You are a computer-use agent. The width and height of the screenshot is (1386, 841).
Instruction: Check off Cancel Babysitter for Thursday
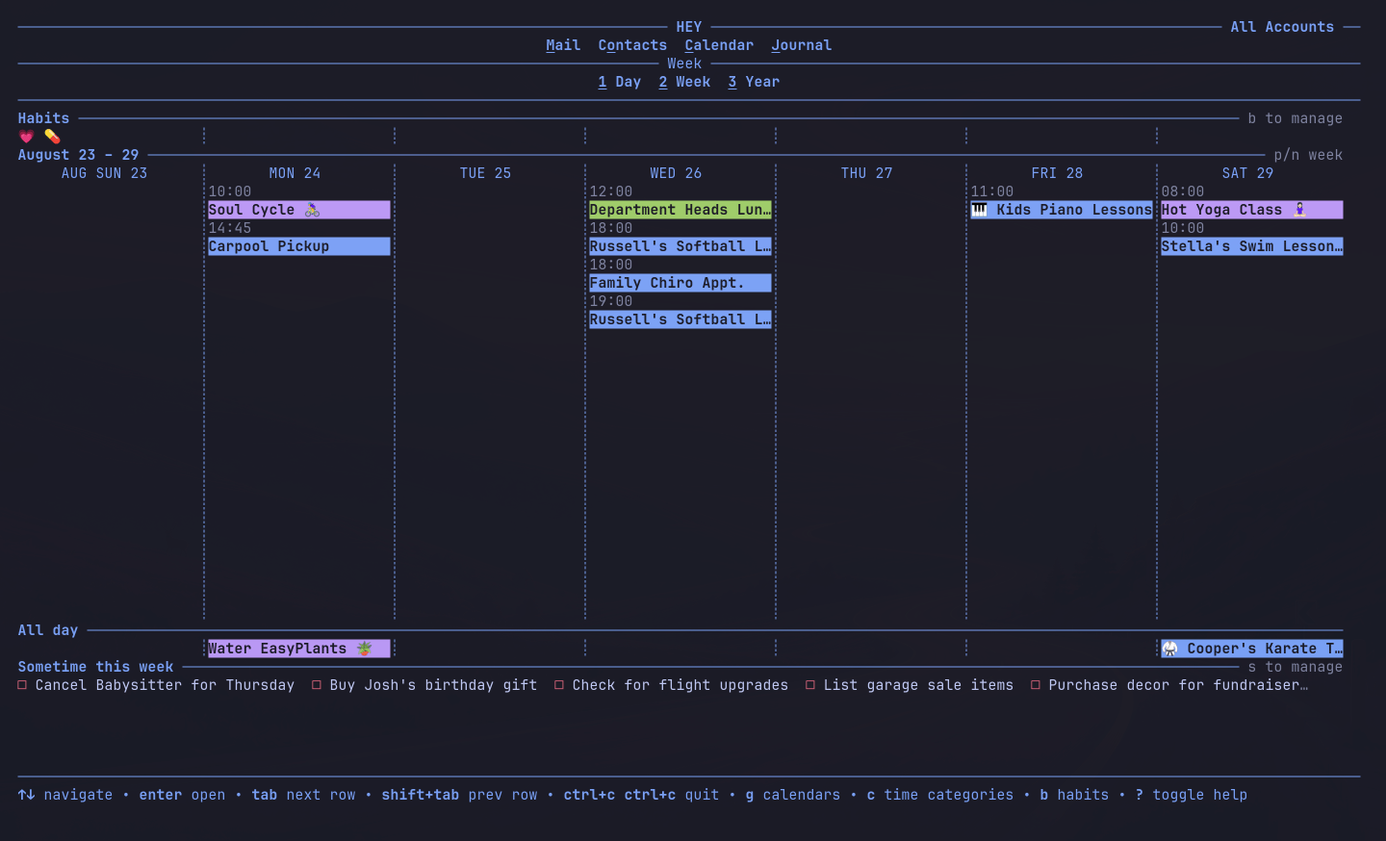pyautogui.click(x=22, y=685)
